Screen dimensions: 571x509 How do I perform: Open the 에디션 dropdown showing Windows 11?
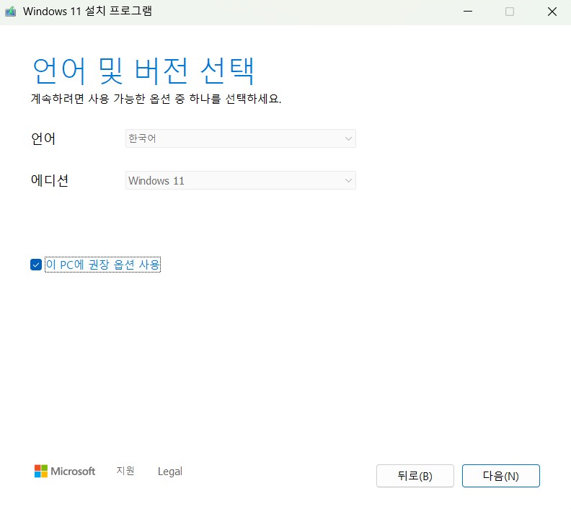point(240,180)
